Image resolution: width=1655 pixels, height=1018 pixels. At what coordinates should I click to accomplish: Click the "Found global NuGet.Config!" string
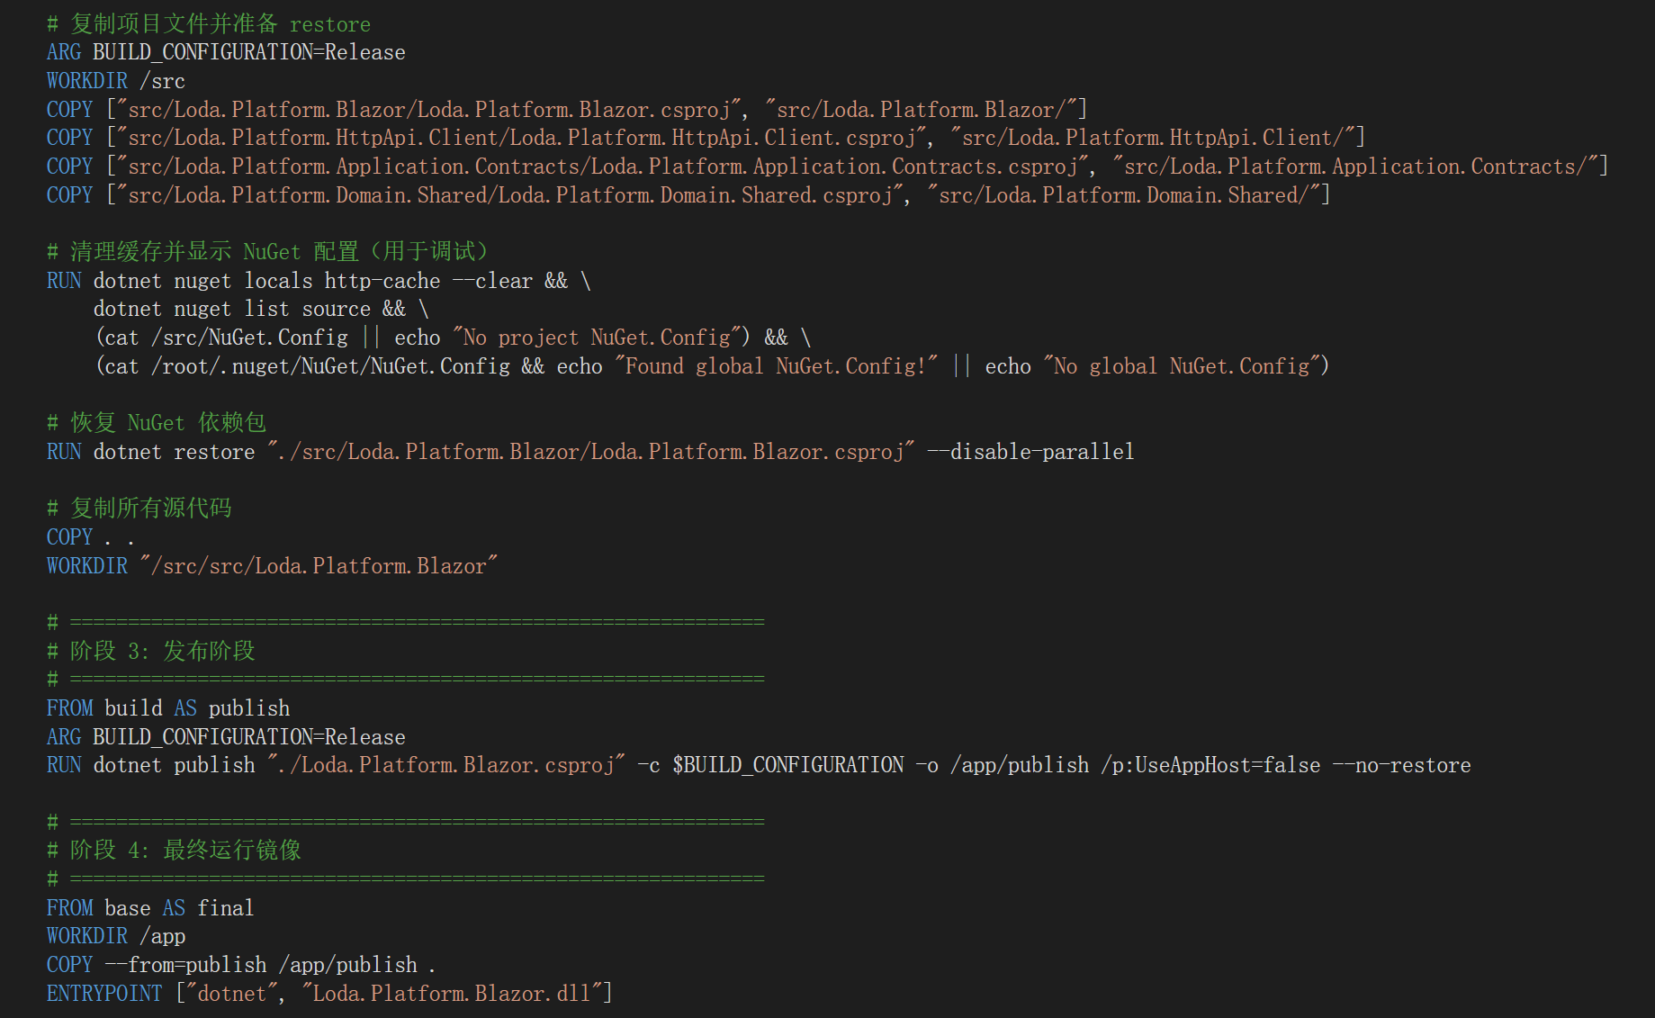[x=776, y=366]
